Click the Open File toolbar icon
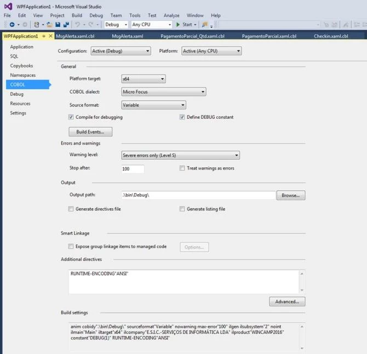 [49, 25]
